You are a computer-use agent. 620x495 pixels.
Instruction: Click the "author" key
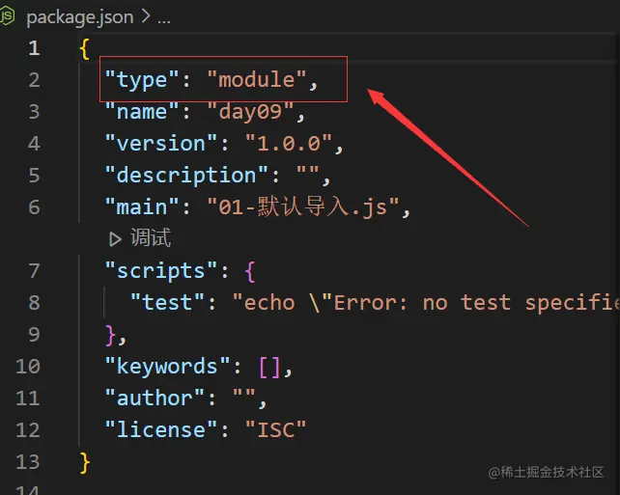click(155, 399)
